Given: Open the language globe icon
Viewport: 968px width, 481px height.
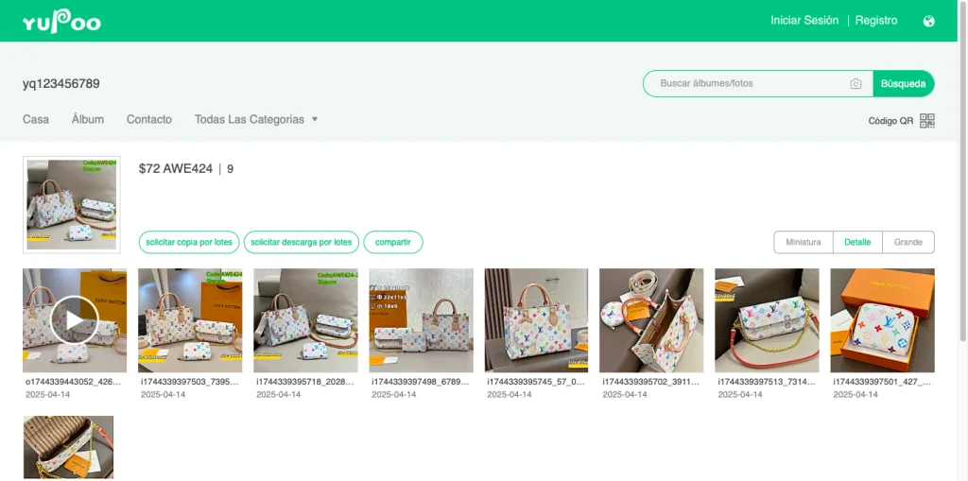Looking at the screenshot, I should click(928, 21).
